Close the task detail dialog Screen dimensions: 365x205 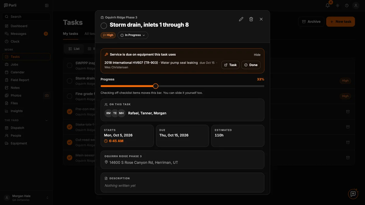[x=261, y=19]
